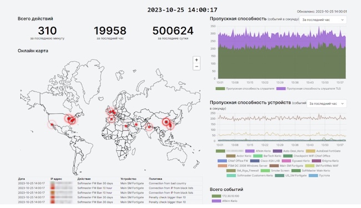Viewport: 361px width, 208px height.
Task: Click Egoaest Kerio pink legend swatch
Action: pyautogui.click(x=287, y=161)
